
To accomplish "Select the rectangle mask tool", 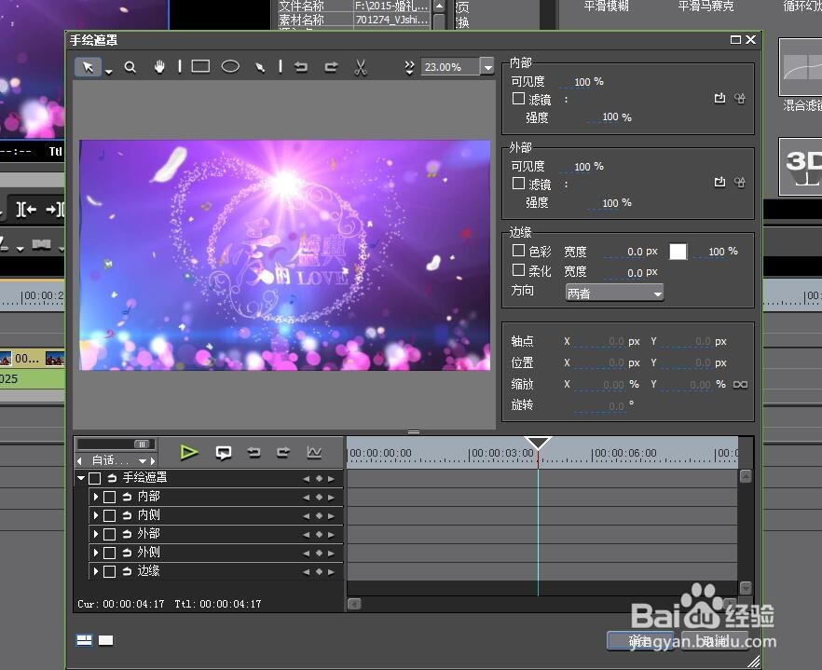I will coord(200,66).
